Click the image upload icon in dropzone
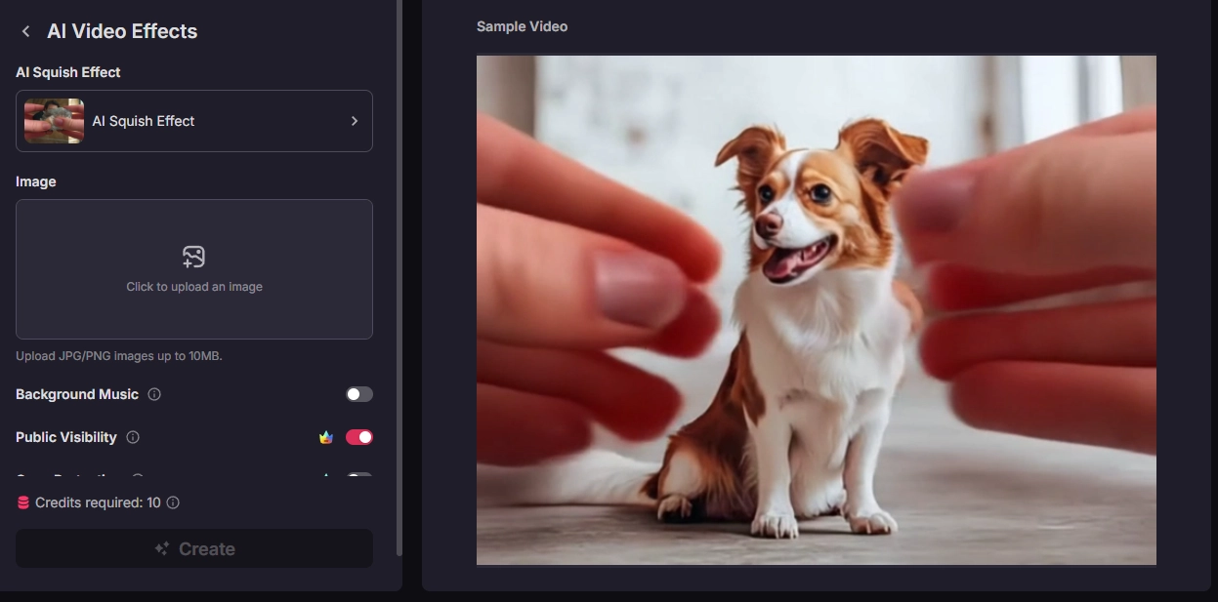 click(193, 257)
